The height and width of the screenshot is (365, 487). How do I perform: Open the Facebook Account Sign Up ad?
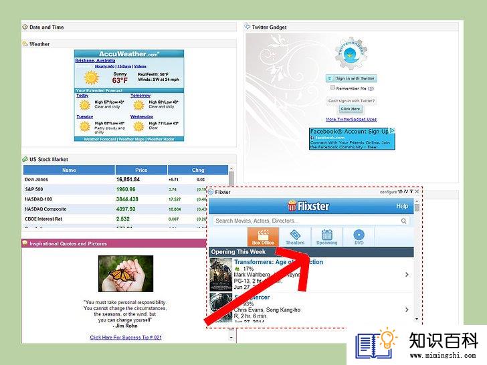tap(352, 139)
